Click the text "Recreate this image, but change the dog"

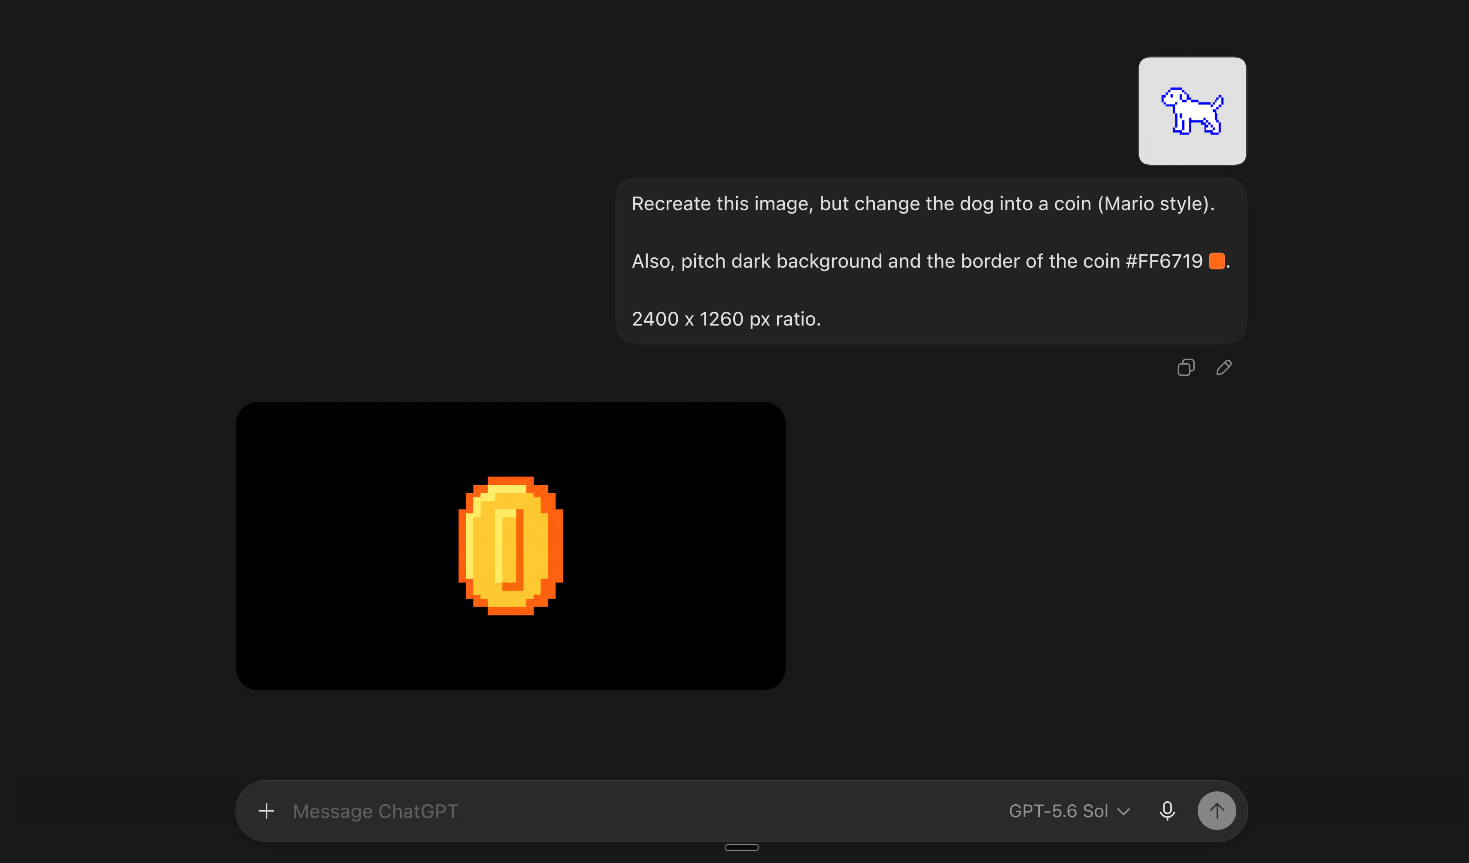point(812,204)
